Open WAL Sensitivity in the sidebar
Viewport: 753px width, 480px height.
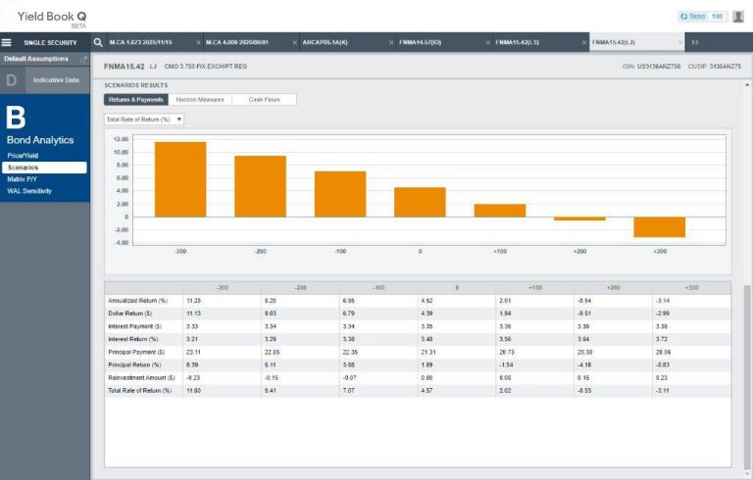tap(29, 191)
